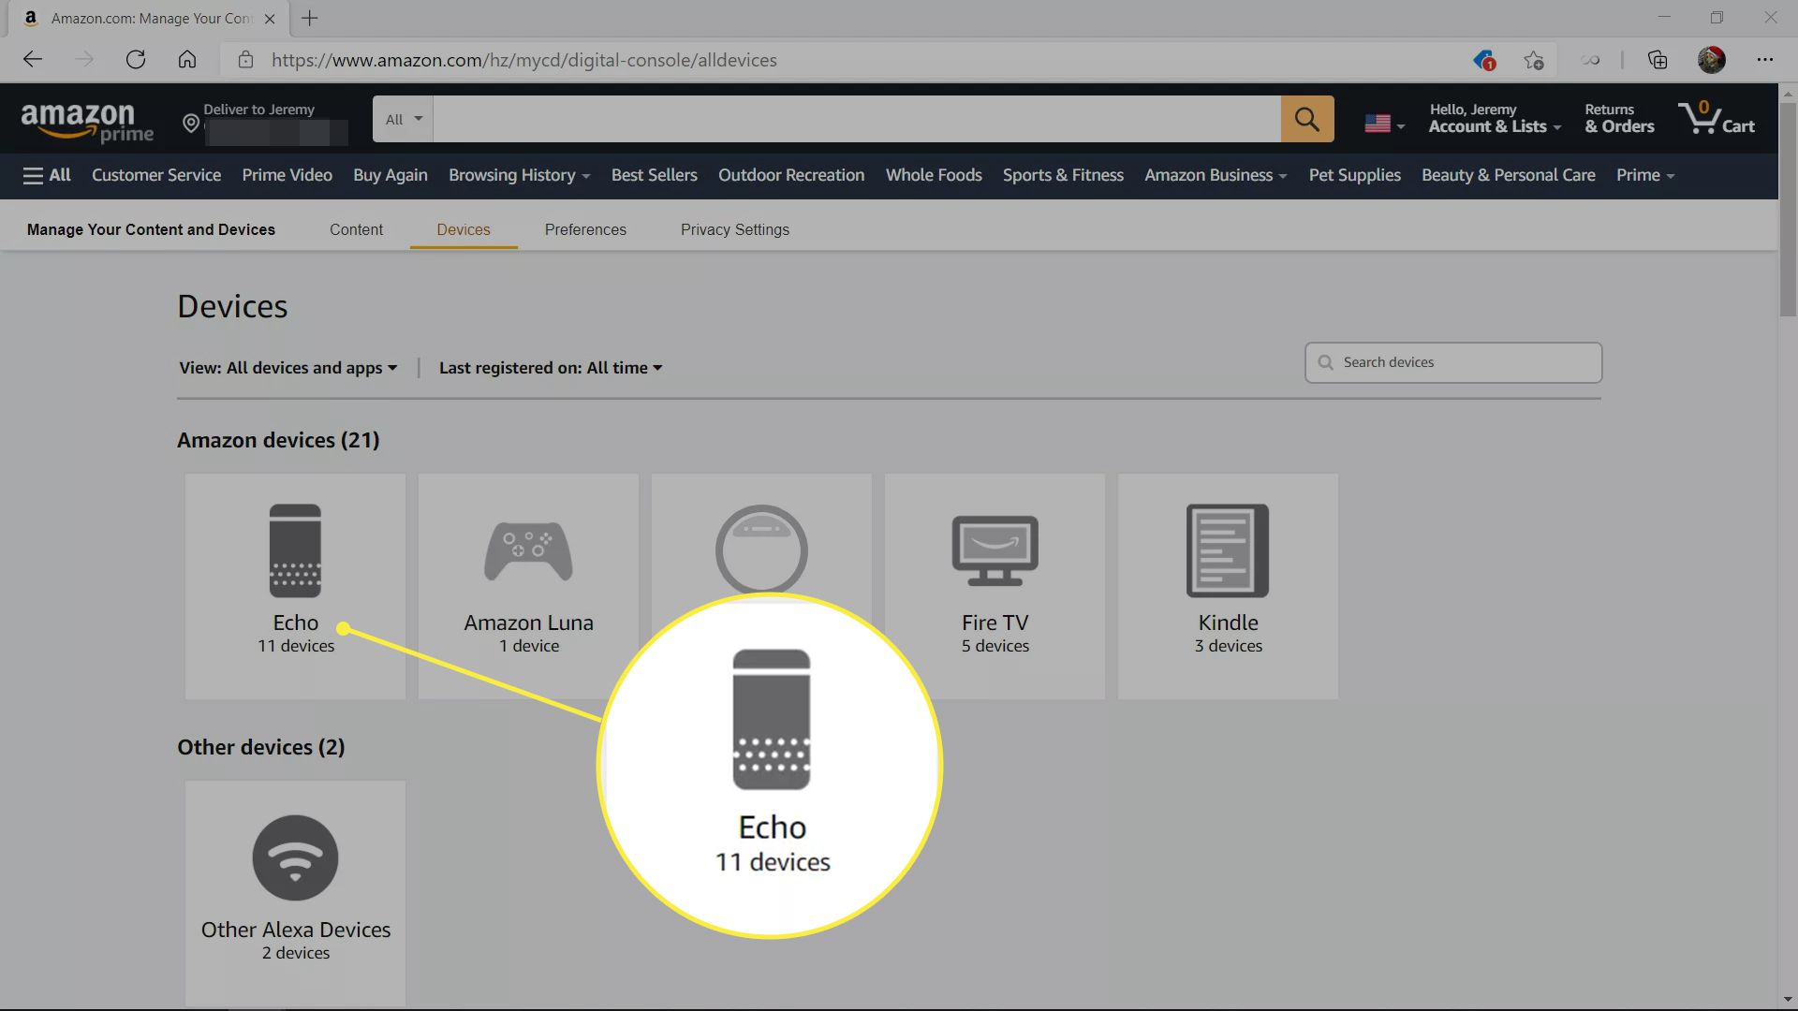This screenshot has width=1798, height=1011.
Task: Open the Echo devices tile
Action: tap(295, 586)
